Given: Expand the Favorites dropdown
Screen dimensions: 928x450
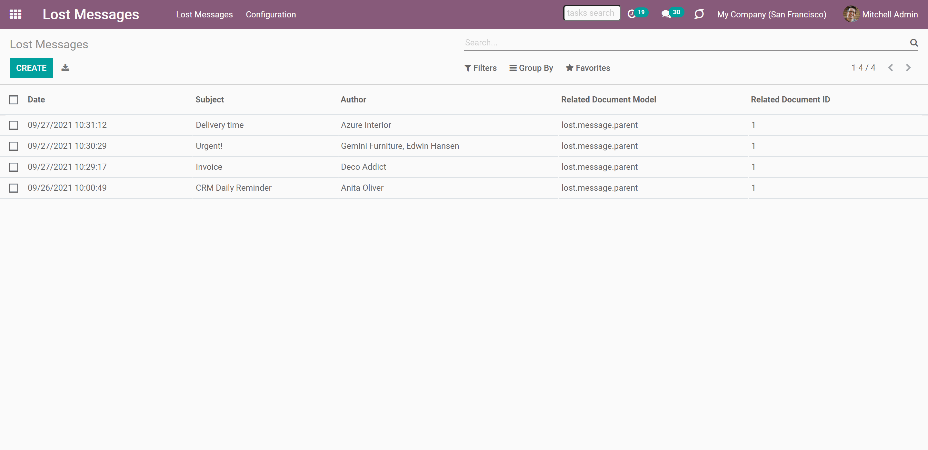Looking at the screenshot, I should click(x=588, y=68).
